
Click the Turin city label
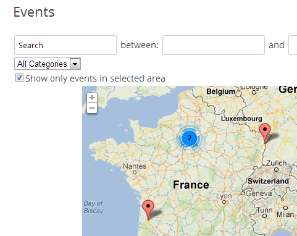264,210
